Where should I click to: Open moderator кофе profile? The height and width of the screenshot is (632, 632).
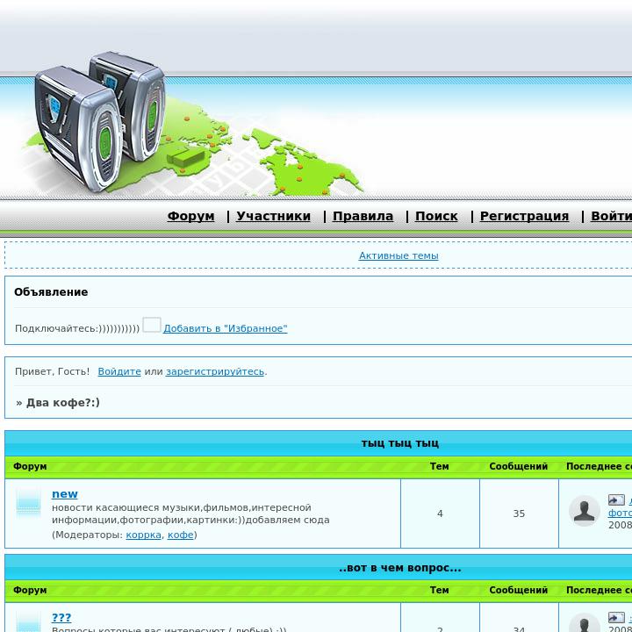181,535
